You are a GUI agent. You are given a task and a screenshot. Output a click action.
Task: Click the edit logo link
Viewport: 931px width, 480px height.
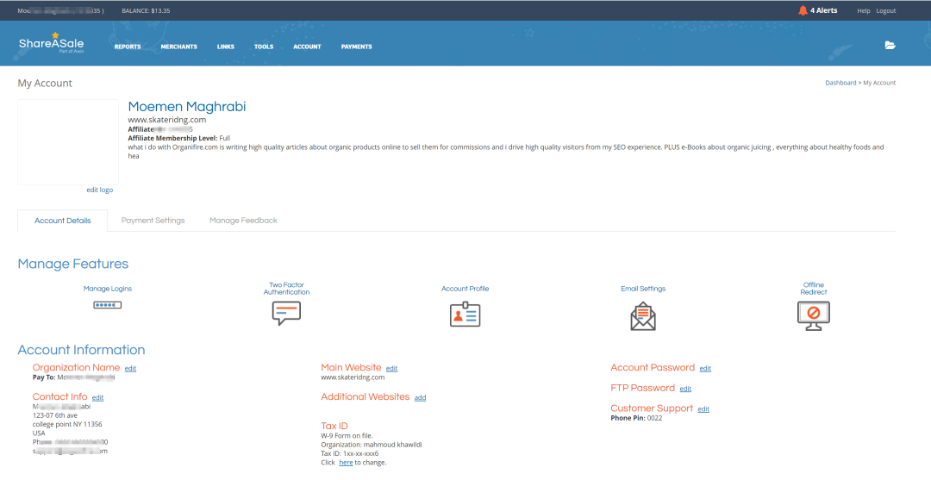click(100, 190)
